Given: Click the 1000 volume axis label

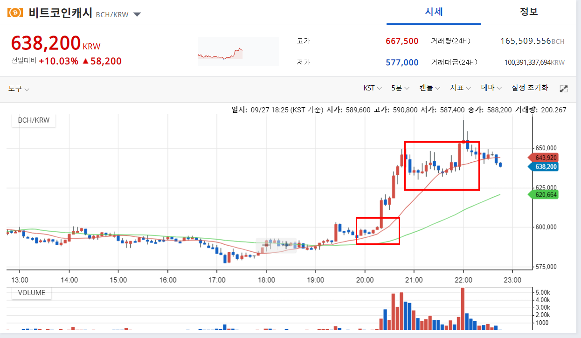Looking at the screenshot, I should click(542, 323).
